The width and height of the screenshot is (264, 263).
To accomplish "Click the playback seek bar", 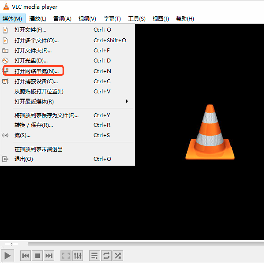I will tap(146, 244).
